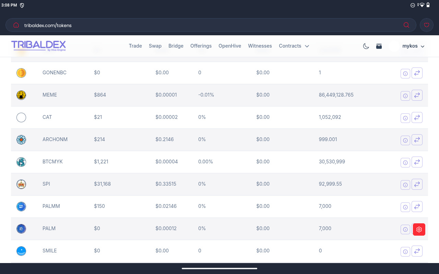Open the wallet icon in header
Image resolution: width=439 pixels, height=274 pixels.
tap(379, 46)
